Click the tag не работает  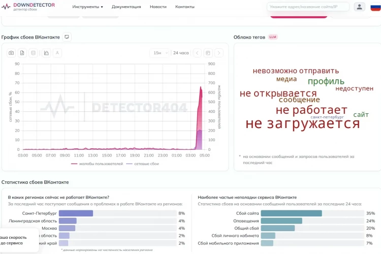tap(311, 110)
